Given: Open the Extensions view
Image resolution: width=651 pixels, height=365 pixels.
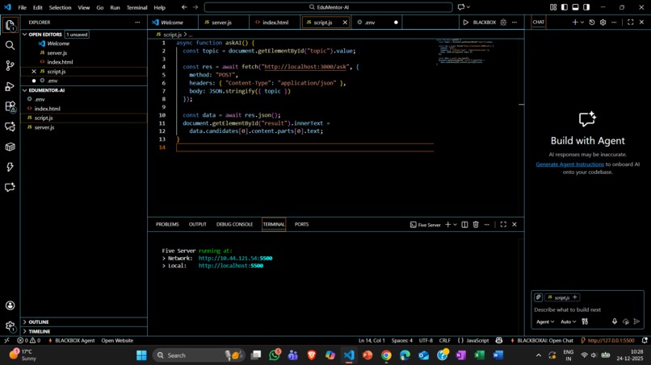Looking at the screenshot, I should coord(10,106).
